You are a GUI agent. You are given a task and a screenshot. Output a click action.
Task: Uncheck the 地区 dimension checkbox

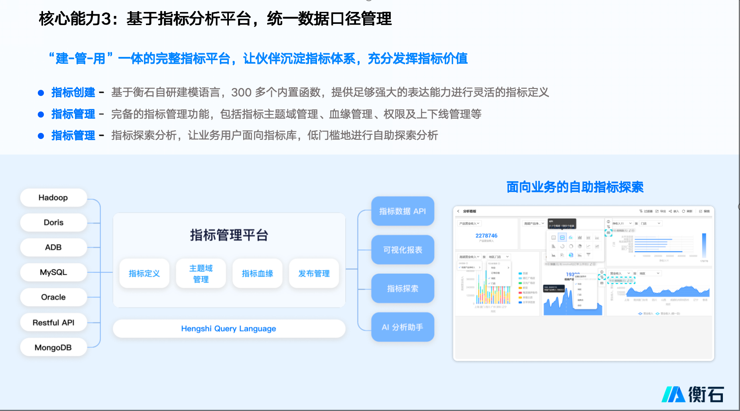[x=489, y=278]
